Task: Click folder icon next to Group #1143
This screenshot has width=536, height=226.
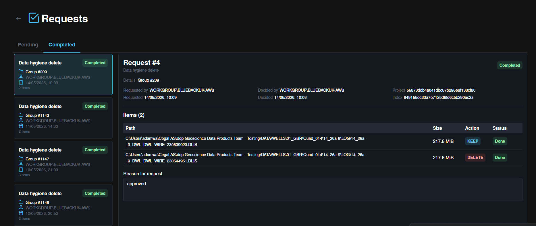Action: pos(21,115)
